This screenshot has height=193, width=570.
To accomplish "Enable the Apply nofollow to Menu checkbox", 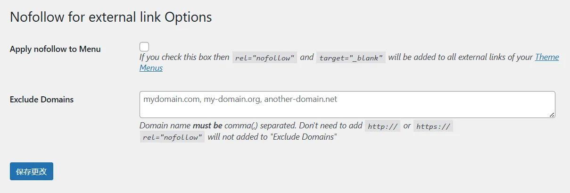I will click(144, 47).
